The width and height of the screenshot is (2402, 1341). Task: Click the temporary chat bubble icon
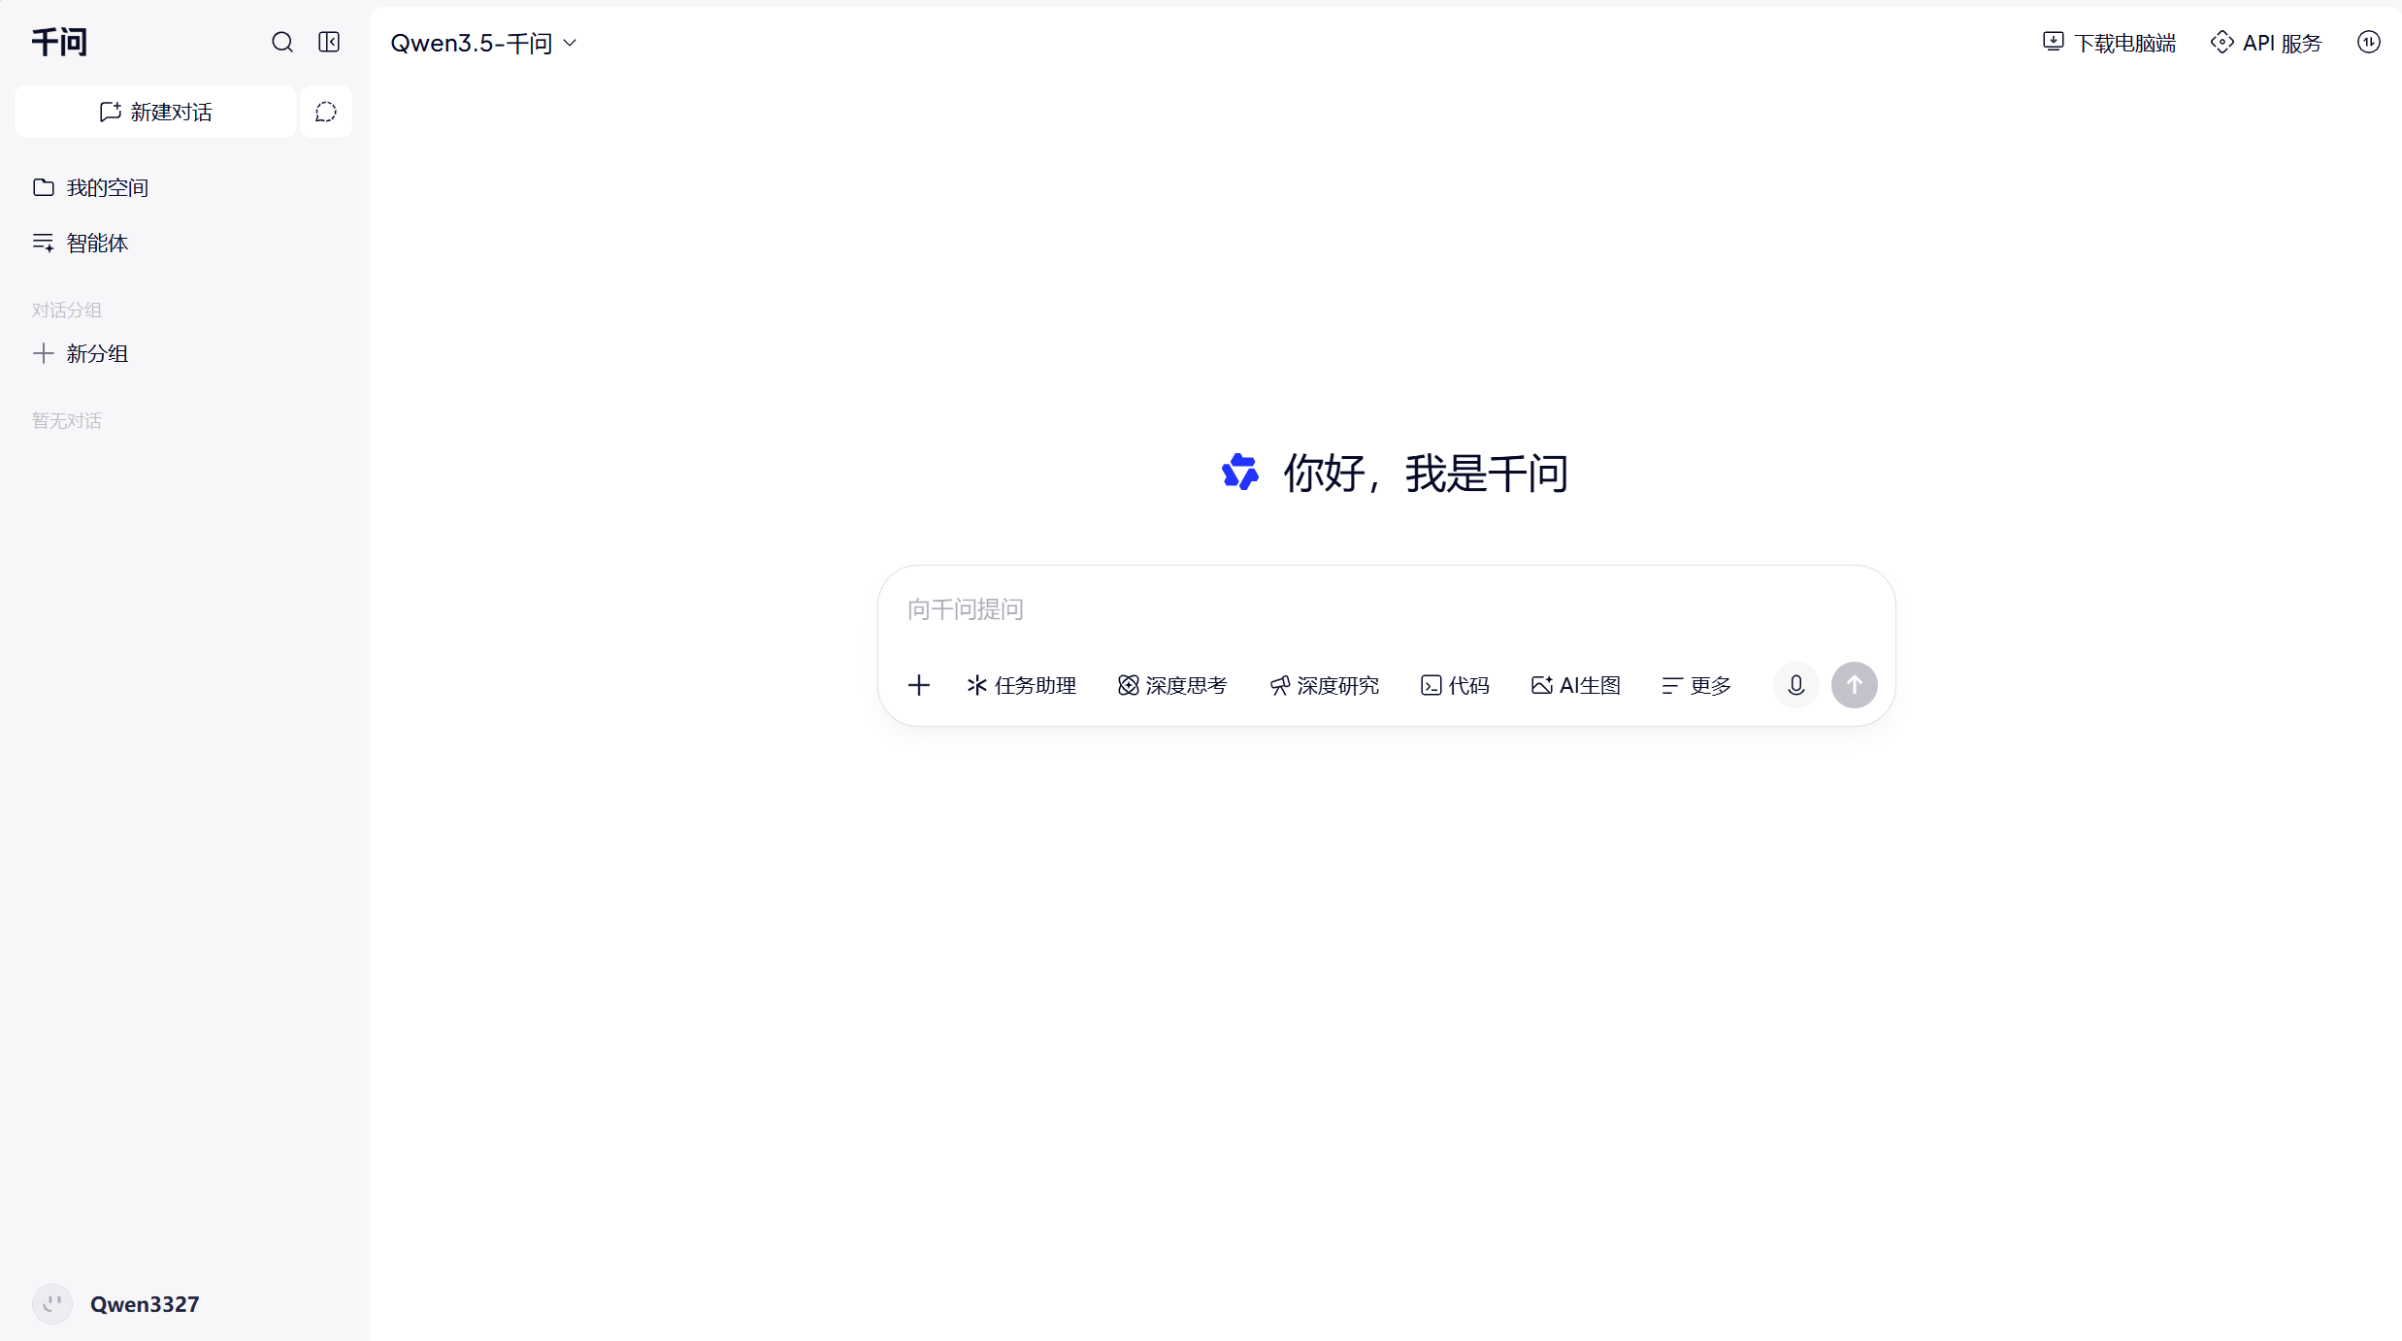coord(326,112)
